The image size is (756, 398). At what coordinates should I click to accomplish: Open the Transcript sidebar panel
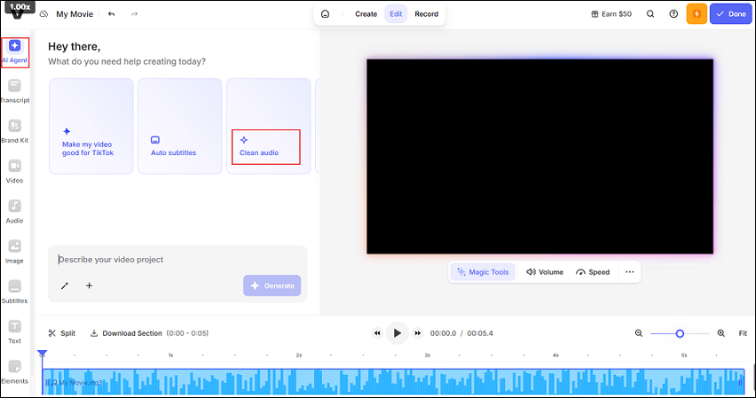coord(14,92)
